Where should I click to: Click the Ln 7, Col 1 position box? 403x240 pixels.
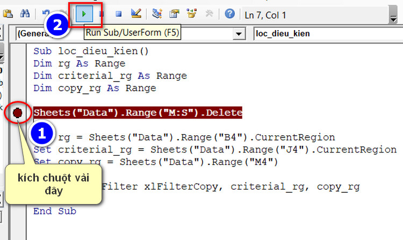[312, 14]
